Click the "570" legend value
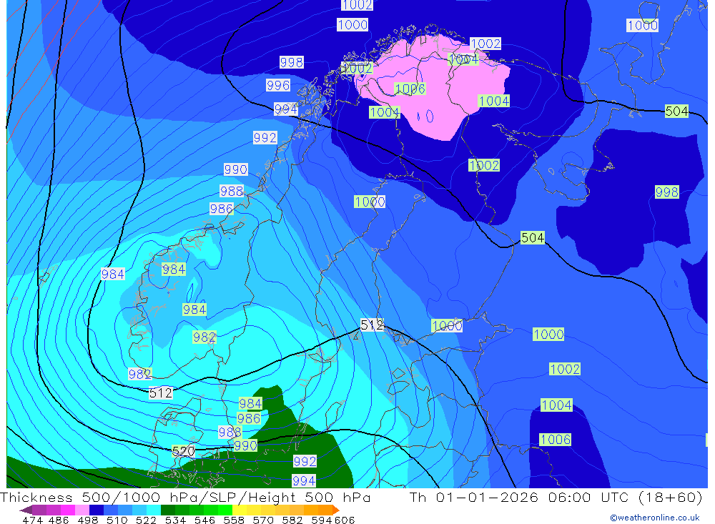 coord(263,520)
